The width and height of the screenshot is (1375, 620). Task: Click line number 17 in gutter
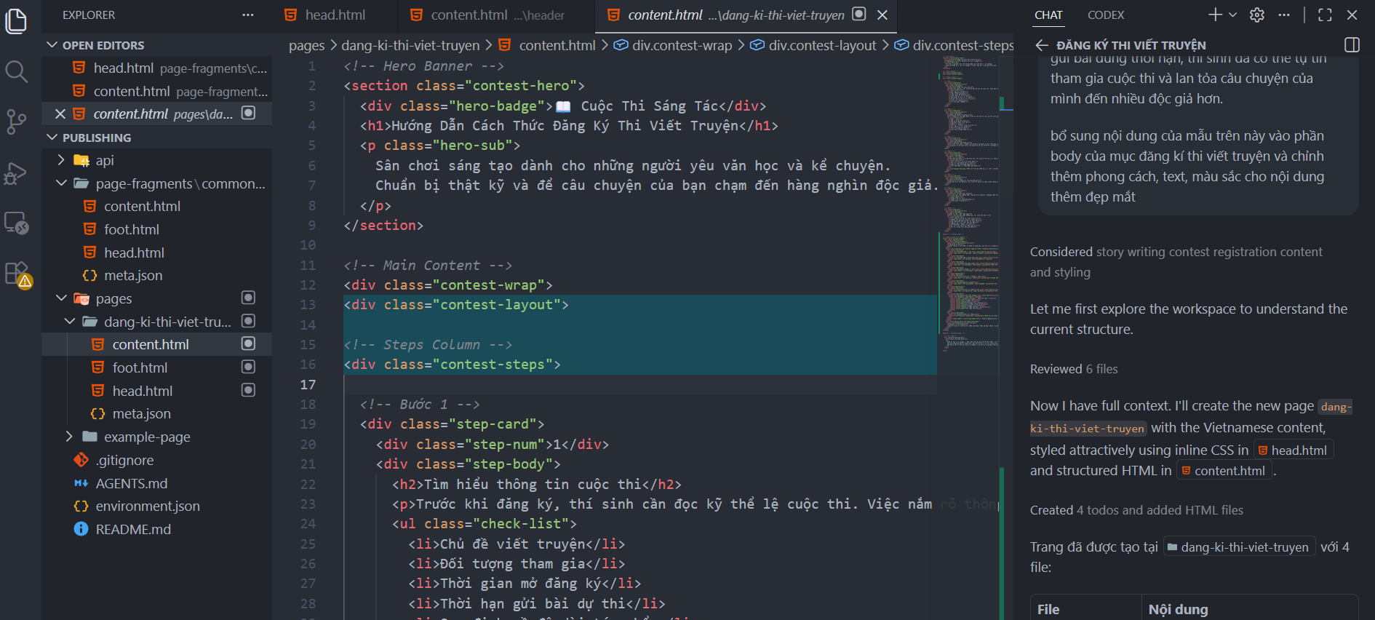(x=308, y=384)
